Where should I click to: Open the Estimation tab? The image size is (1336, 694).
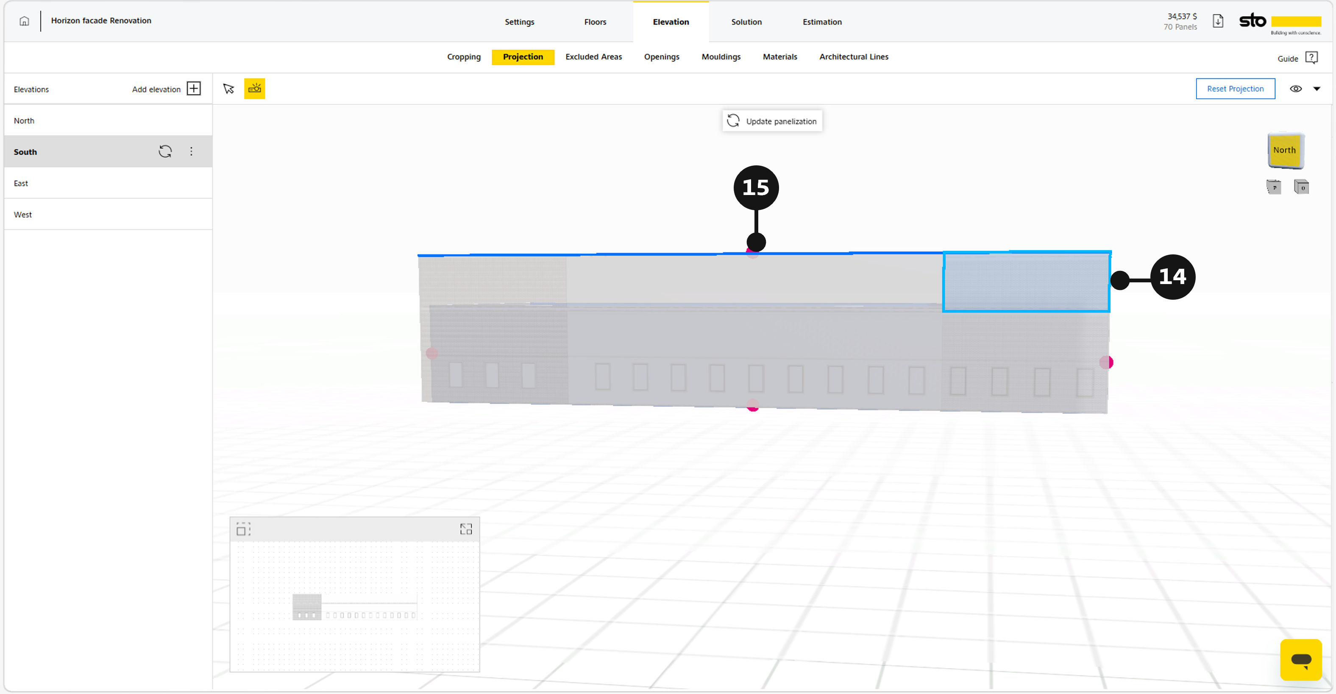click(x=822, y=22)
